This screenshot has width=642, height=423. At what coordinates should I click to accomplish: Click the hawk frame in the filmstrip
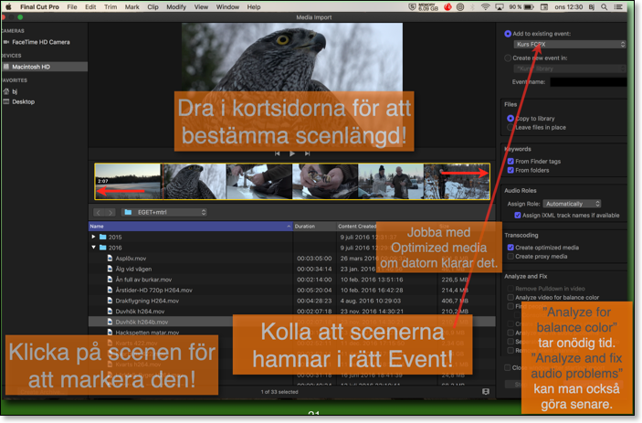[195, 182]
